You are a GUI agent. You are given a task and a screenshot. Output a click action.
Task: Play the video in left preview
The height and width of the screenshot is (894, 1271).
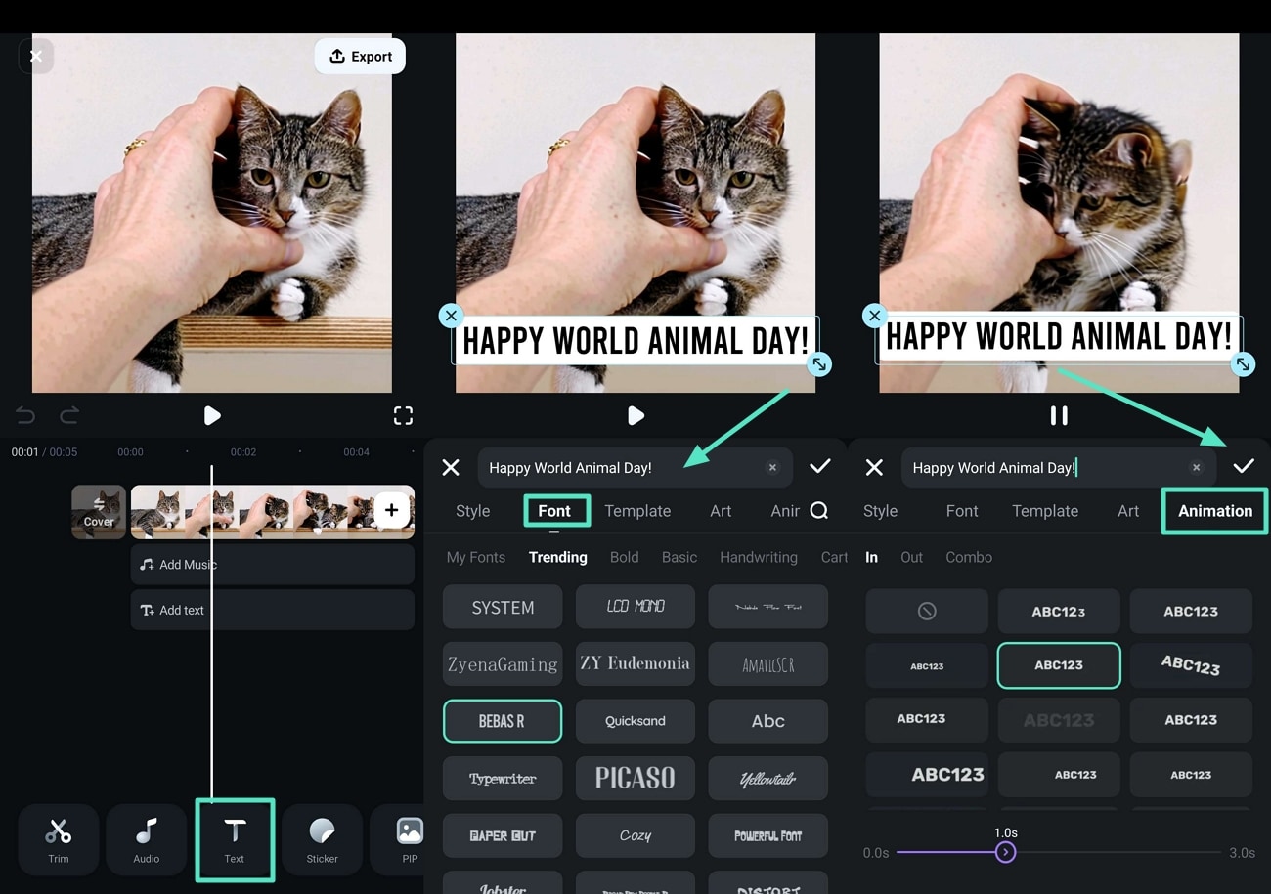pos(212,415)
